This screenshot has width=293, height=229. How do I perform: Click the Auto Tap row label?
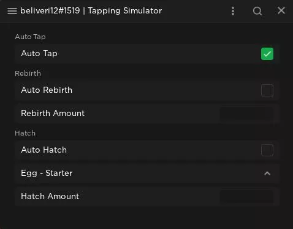point(39,54)
